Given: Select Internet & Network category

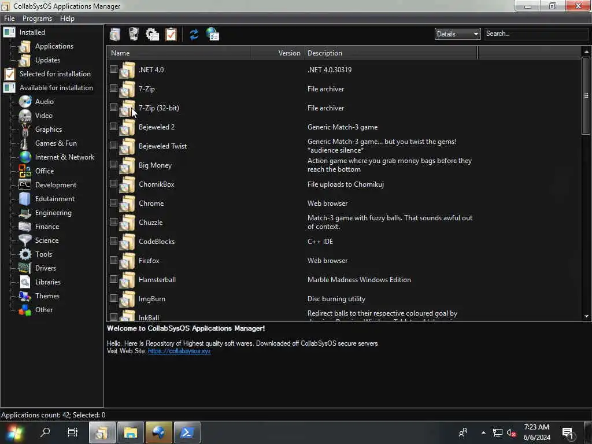Looking at the screenshot, I should pos(65,157).
